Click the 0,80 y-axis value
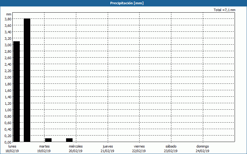 click(x=8, y=116)
